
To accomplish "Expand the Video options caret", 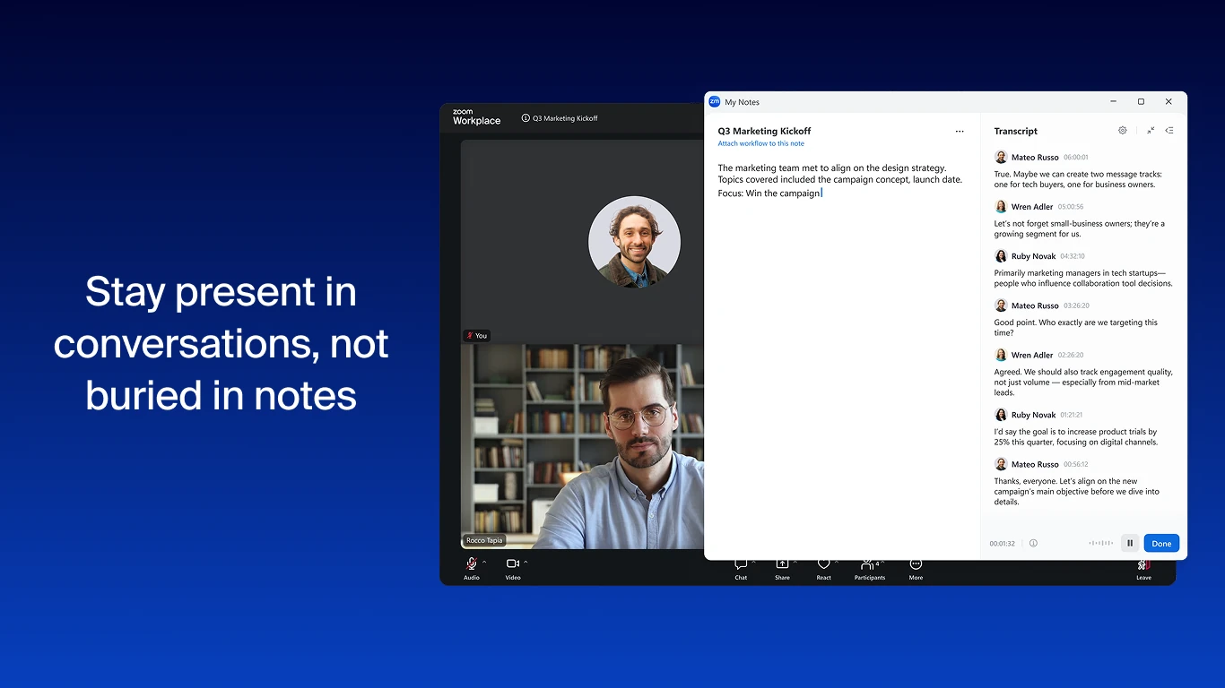I will 526,563.
